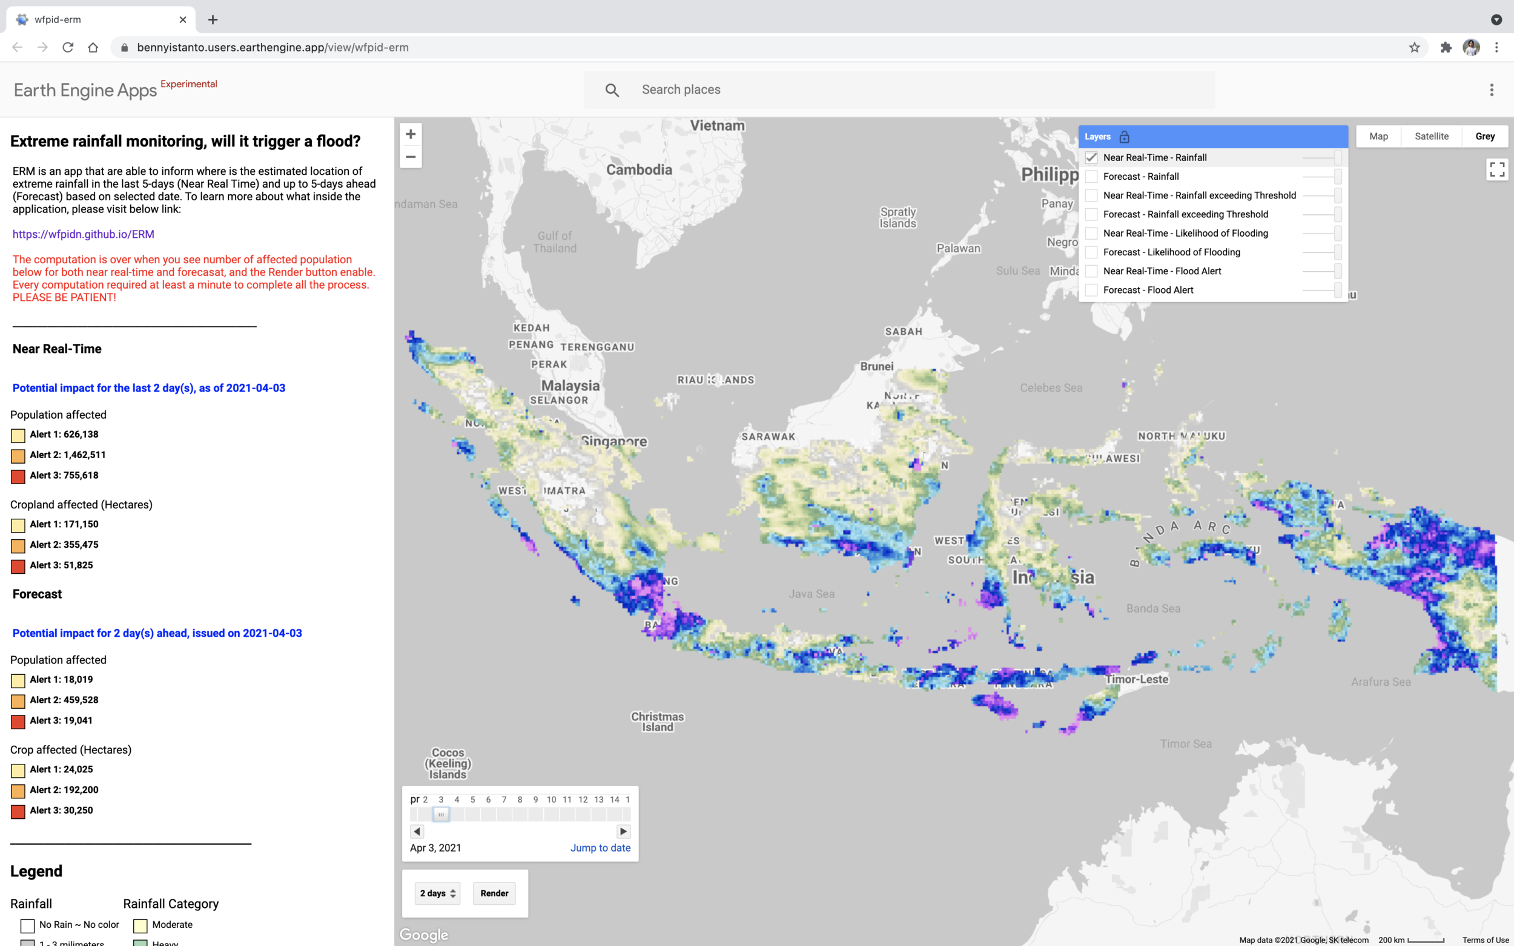Switch basemap to Grey

coord(1484,136)
